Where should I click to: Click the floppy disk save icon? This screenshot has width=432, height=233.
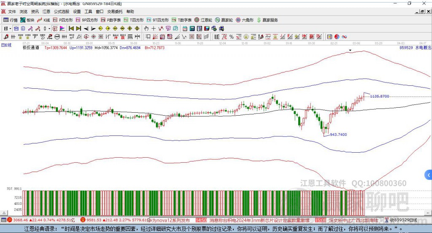(x=207, y=29)
